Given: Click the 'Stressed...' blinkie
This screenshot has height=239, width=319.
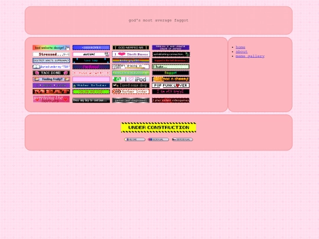Looking at the screenshot, I should click(x=51, y=54).
